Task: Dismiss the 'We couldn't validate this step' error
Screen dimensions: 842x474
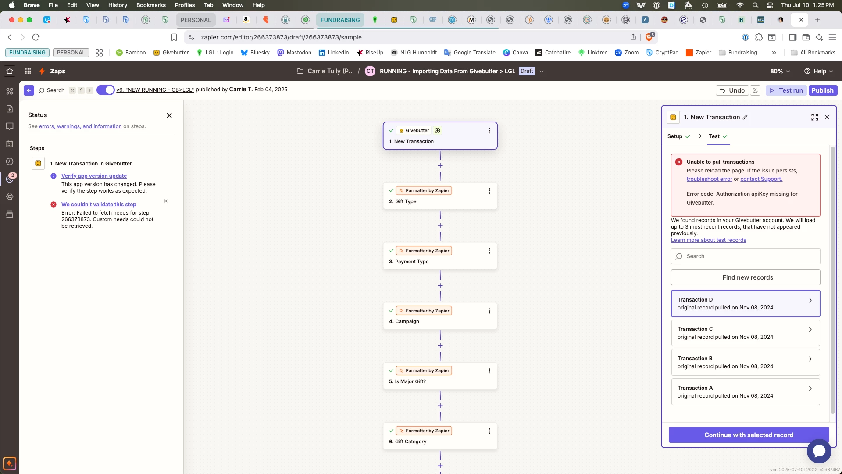Action: tap(166, 201)
